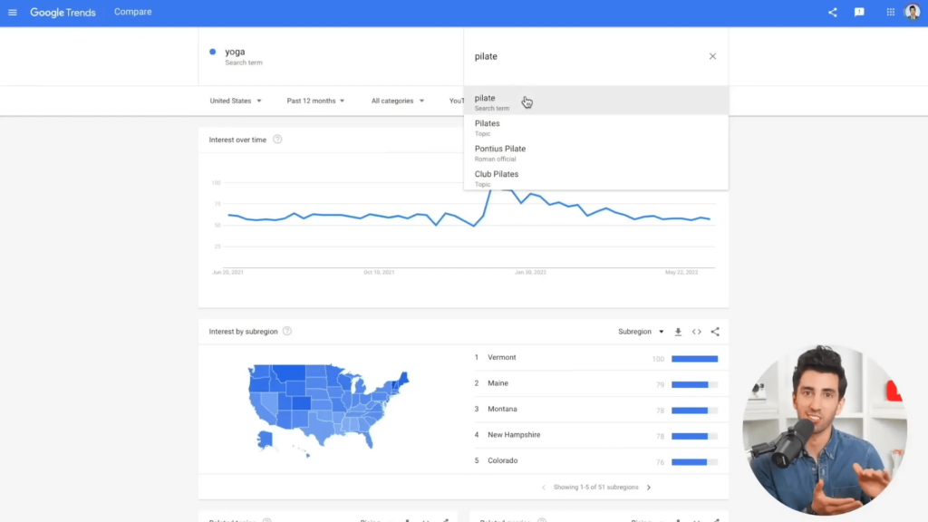This screenshot has width=928, height=522.
Task: Download the subregion data as CSV
Action: (x=678, y=332)
